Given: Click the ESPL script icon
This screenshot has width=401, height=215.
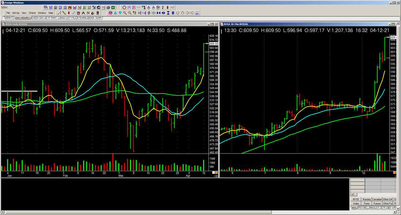Looking at the screenshot, I should [103, 7].
